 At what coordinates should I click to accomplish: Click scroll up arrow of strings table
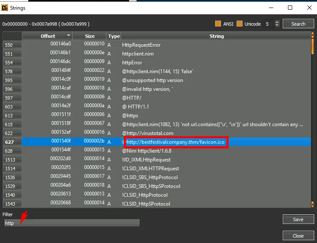coord(312,35)
